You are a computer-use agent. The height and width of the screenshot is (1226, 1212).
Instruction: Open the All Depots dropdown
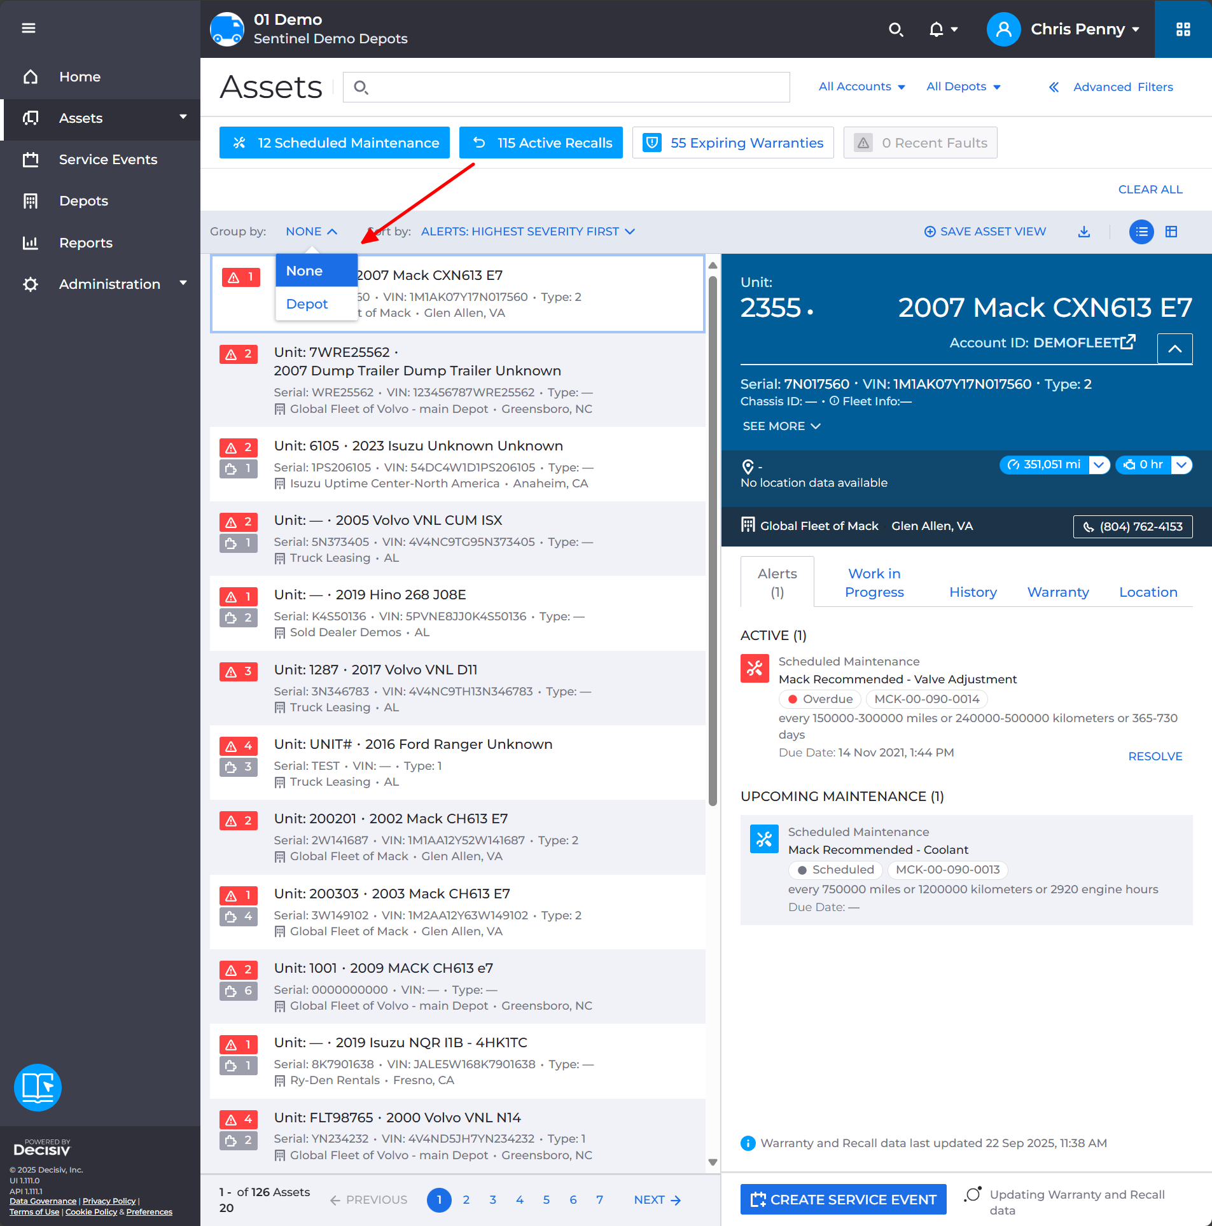[963, 87]
